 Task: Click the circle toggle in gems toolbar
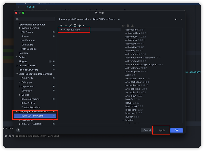point(127,25)
